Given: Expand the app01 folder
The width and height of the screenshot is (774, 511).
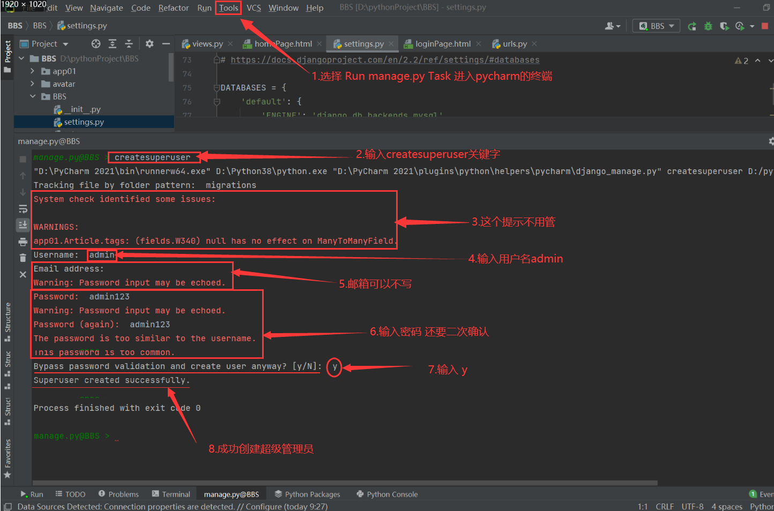Looking at the screenshot, I should tap(33, 71).
